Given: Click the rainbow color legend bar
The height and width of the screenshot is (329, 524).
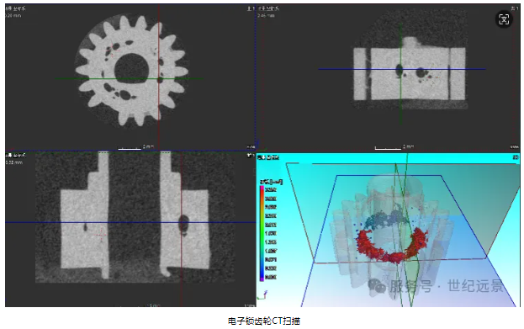Looking at the screenshot, I should [x=262, y=233].
